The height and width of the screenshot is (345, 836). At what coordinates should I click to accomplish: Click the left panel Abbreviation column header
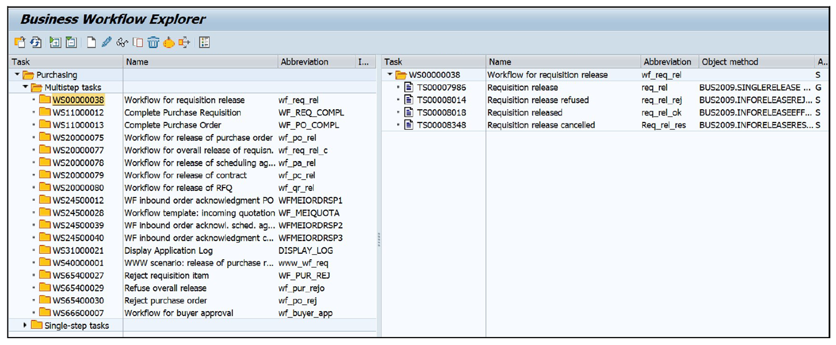coord(304,62)
